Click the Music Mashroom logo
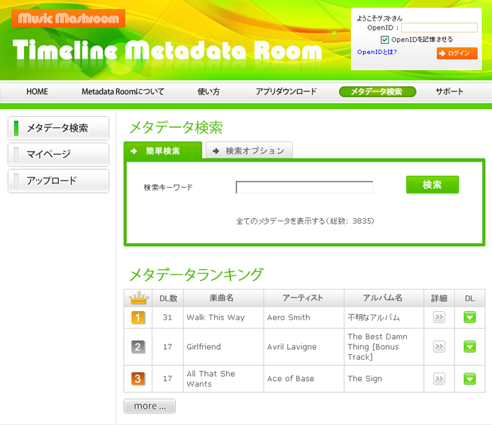 click(x=68, y=18)
